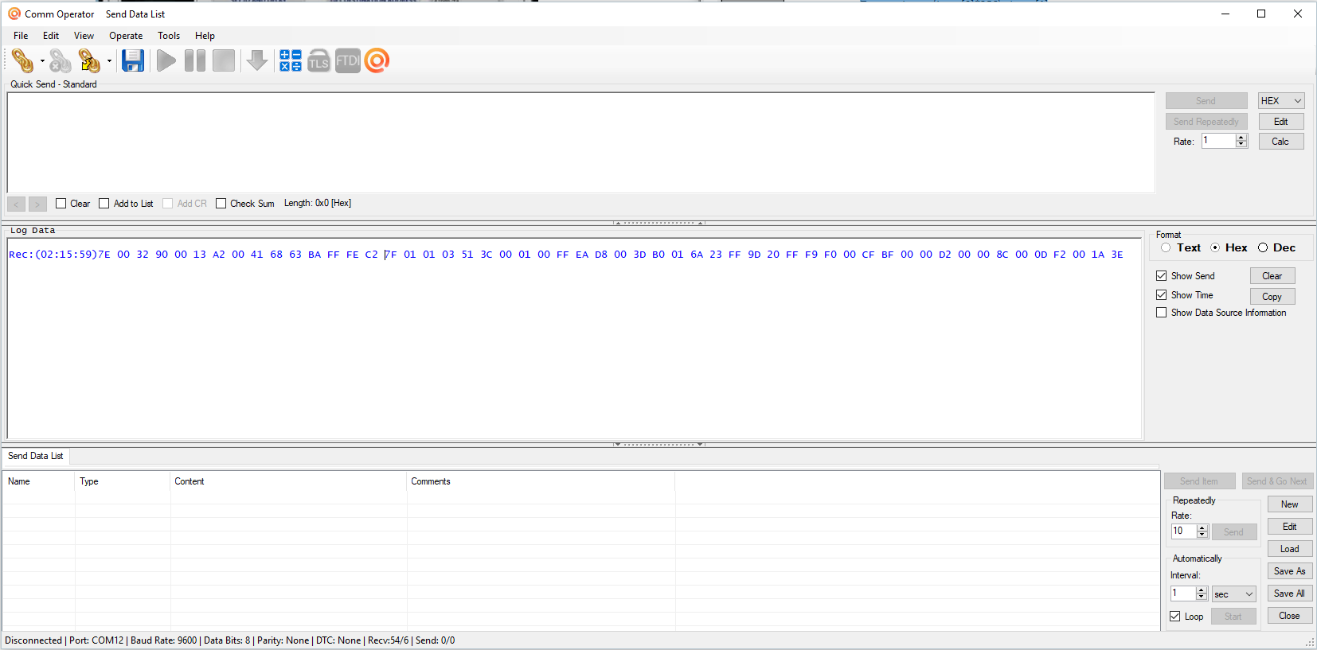This screenshot has width=1317, height=650.
Task: Expand the arrow beside open connection icon
Action: 42,61
